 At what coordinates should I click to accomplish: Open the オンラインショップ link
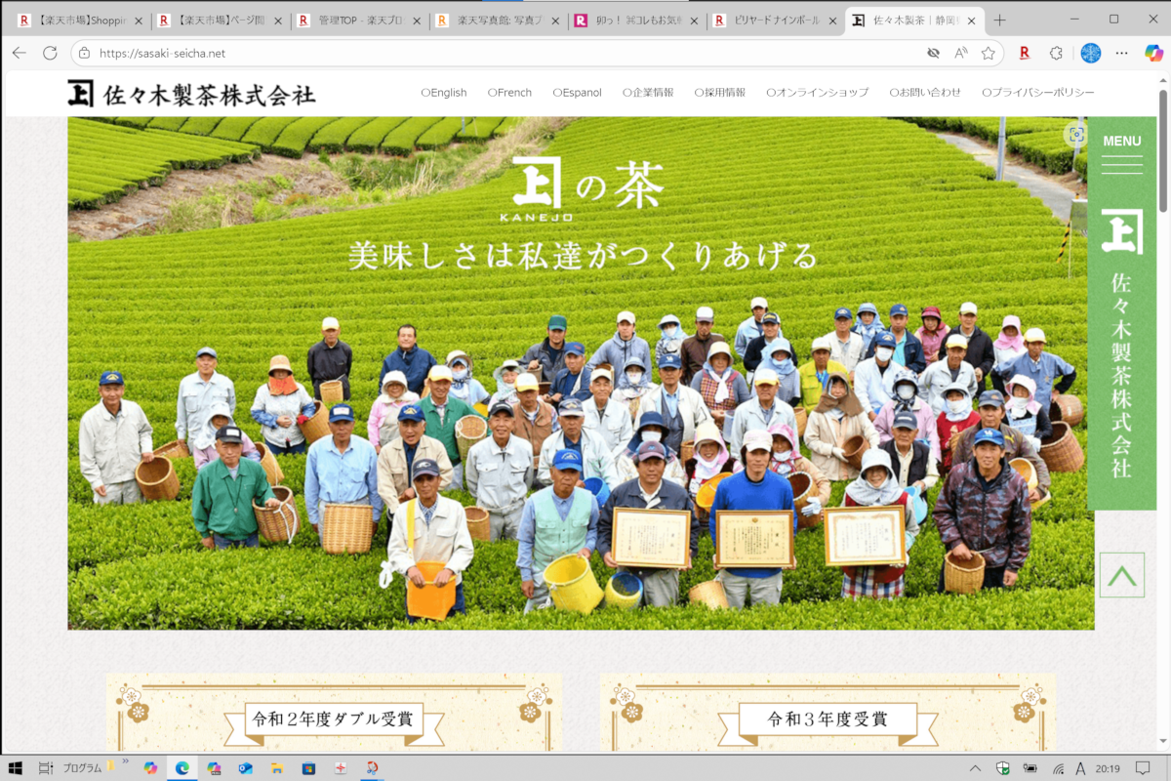pos(818,93)
